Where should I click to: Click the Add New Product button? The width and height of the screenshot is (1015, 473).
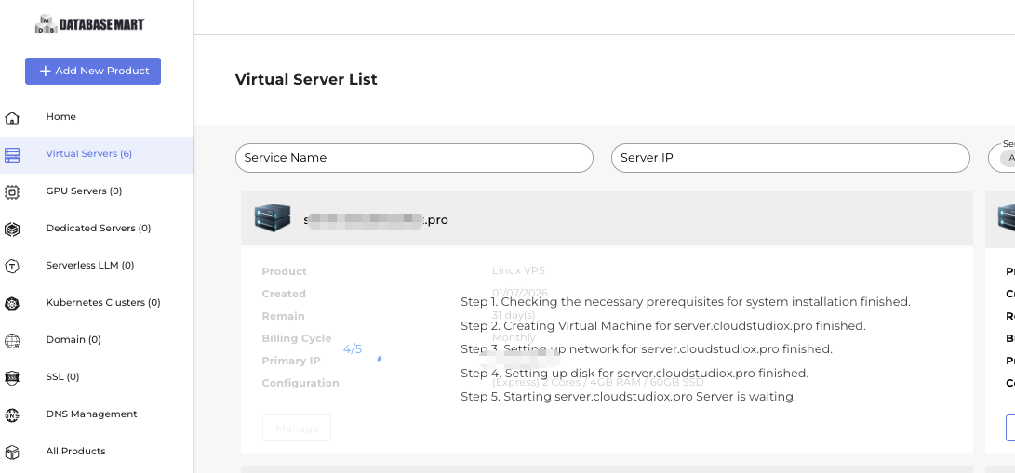93,71
